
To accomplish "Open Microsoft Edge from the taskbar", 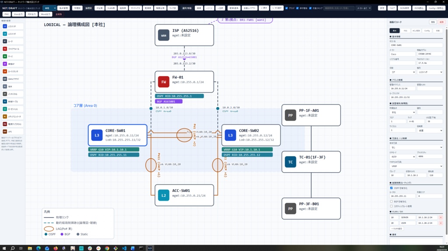I will click(38, 248).
